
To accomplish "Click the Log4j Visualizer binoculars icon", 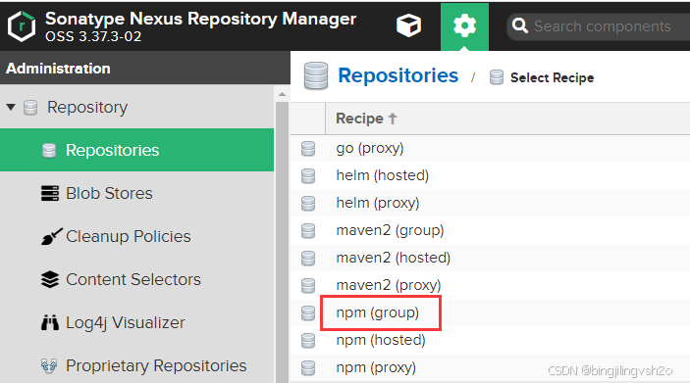I will click(x=50, y=322).
